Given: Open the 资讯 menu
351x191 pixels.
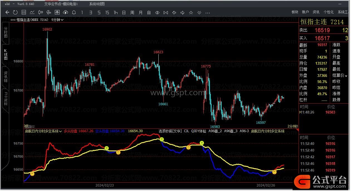Looking at the screenshot, I should tap(316, 12).
